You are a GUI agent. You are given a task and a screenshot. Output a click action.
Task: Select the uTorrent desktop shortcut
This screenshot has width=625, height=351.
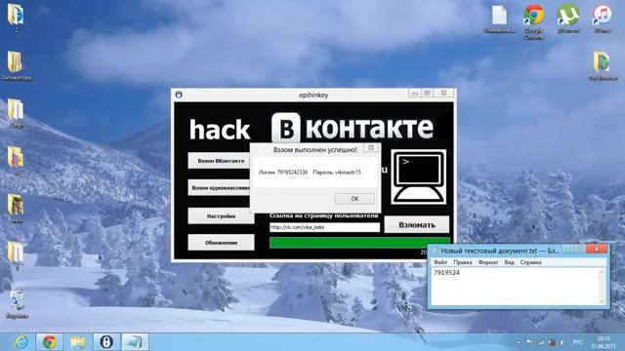(568, 19)
